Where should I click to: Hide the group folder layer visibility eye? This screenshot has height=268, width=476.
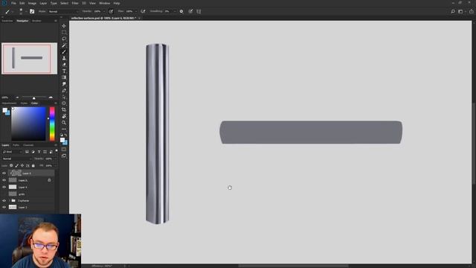tap(4, 200)
